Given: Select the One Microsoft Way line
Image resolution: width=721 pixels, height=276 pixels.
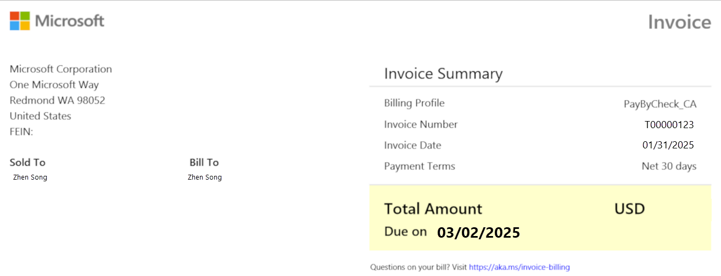Looking at the screenshot, I should point(54,85).
